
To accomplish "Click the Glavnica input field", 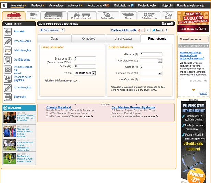I will [x=151, y=54].
